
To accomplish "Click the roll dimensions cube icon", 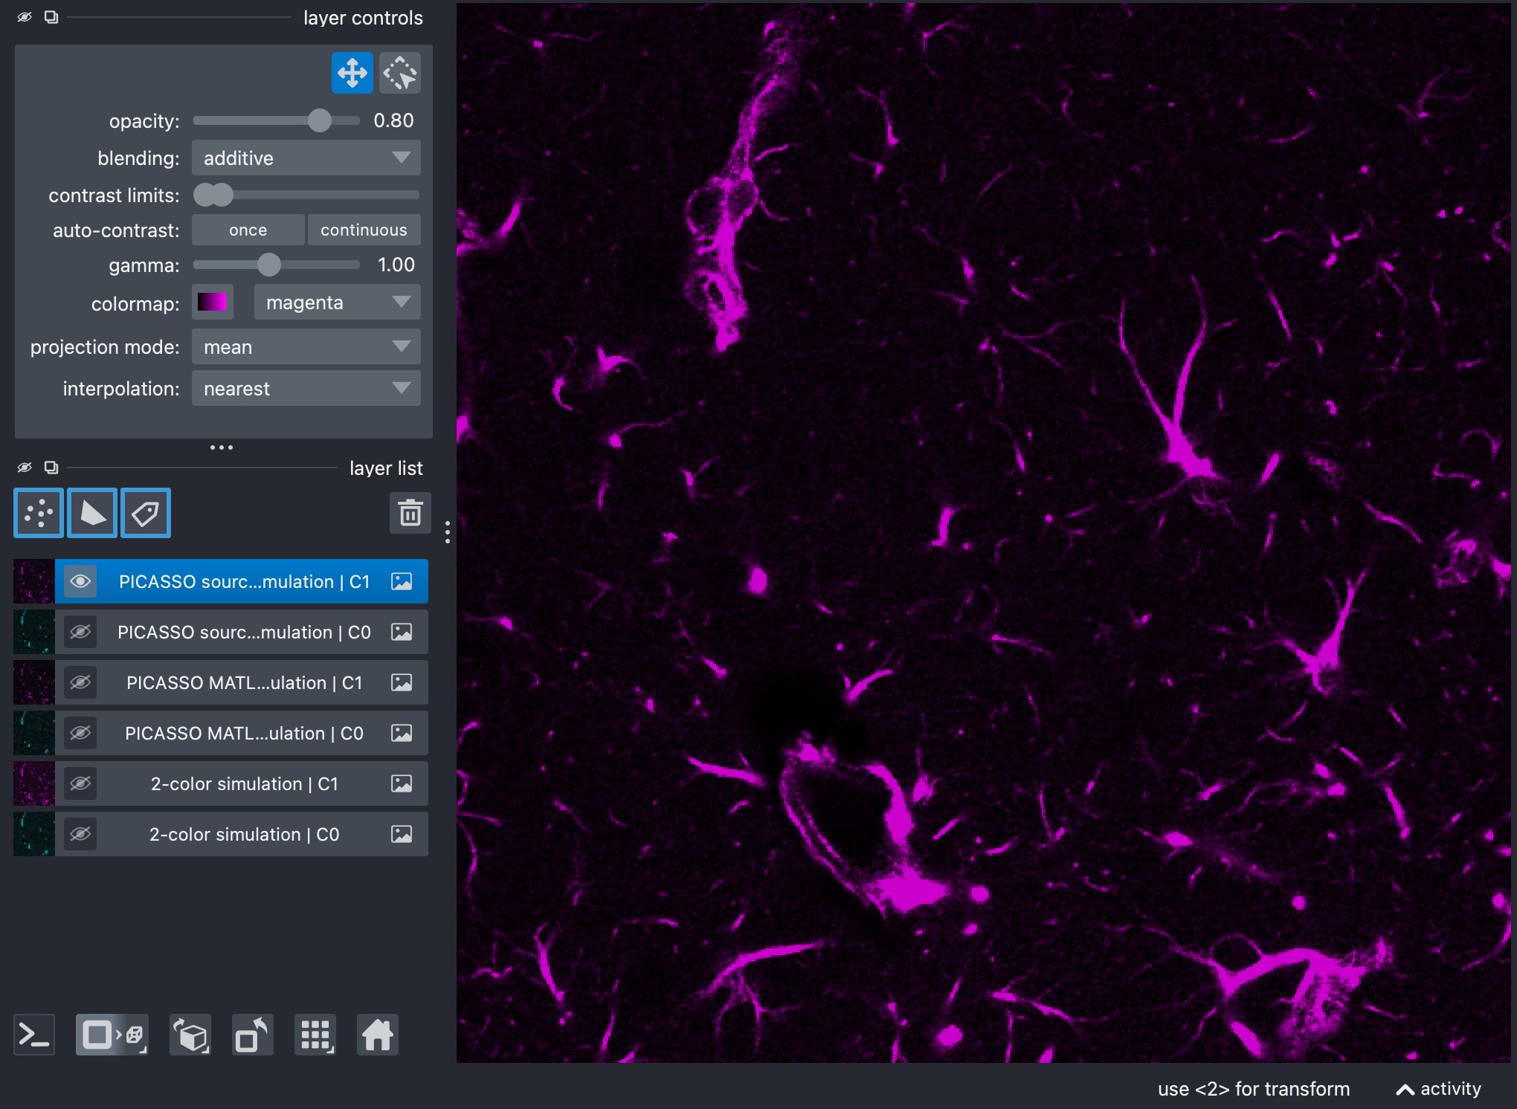I will [190, 1035].
